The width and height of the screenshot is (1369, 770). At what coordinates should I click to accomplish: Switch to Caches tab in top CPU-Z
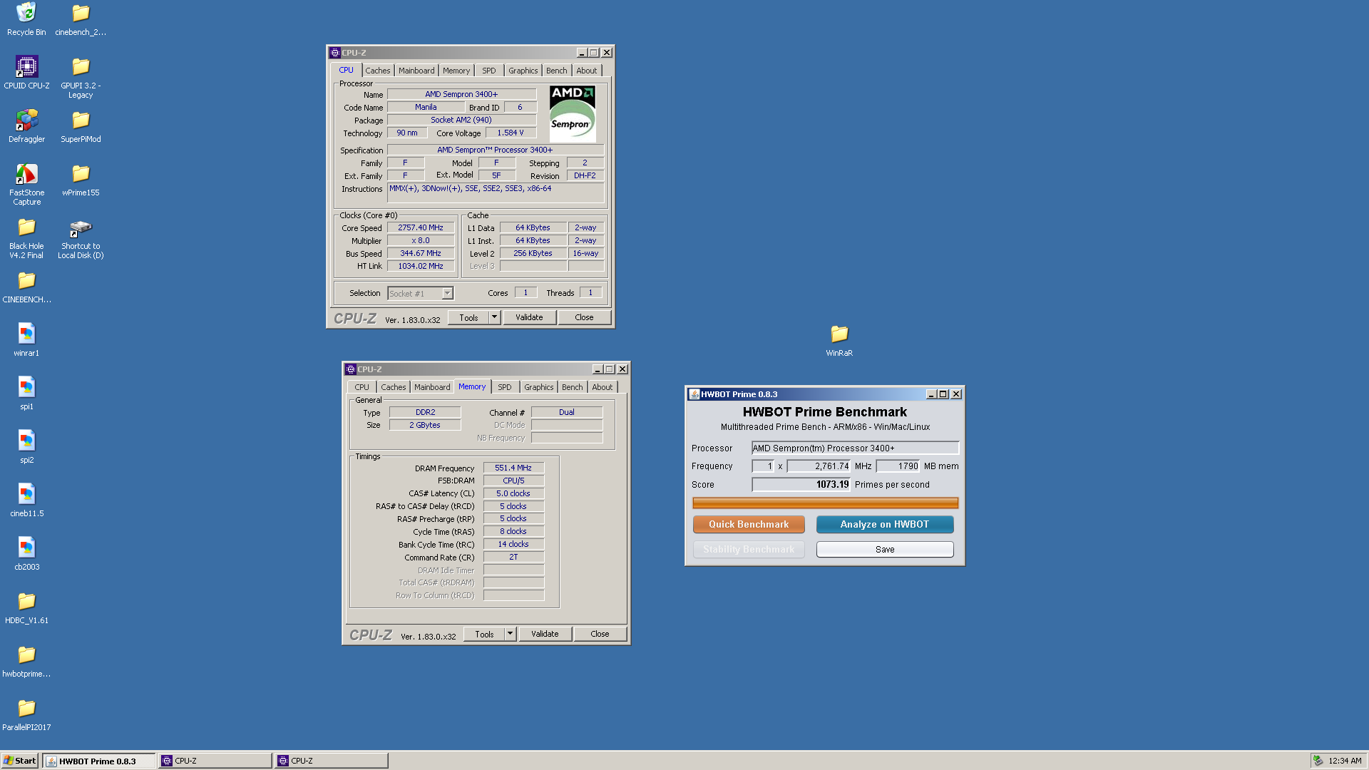[x=377, y=71]
